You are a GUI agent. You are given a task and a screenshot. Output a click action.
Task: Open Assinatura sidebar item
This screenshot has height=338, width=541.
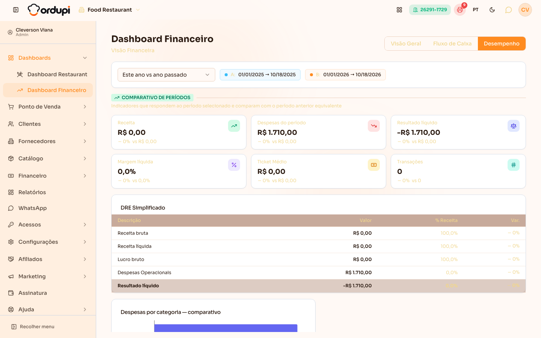tap(48, 293)
